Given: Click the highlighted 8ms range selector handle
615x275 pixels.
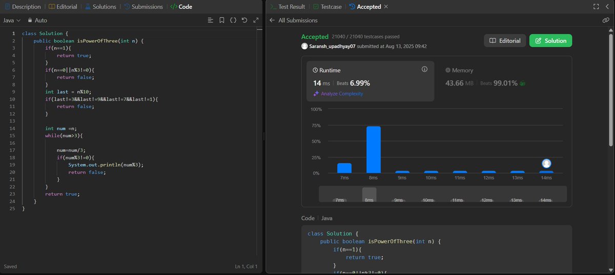Looking at the screenshot, I should (x=369, y=195).
